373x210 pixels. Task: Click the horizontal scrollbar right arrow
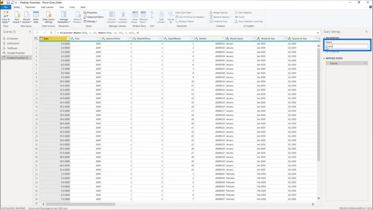[313, 204]
